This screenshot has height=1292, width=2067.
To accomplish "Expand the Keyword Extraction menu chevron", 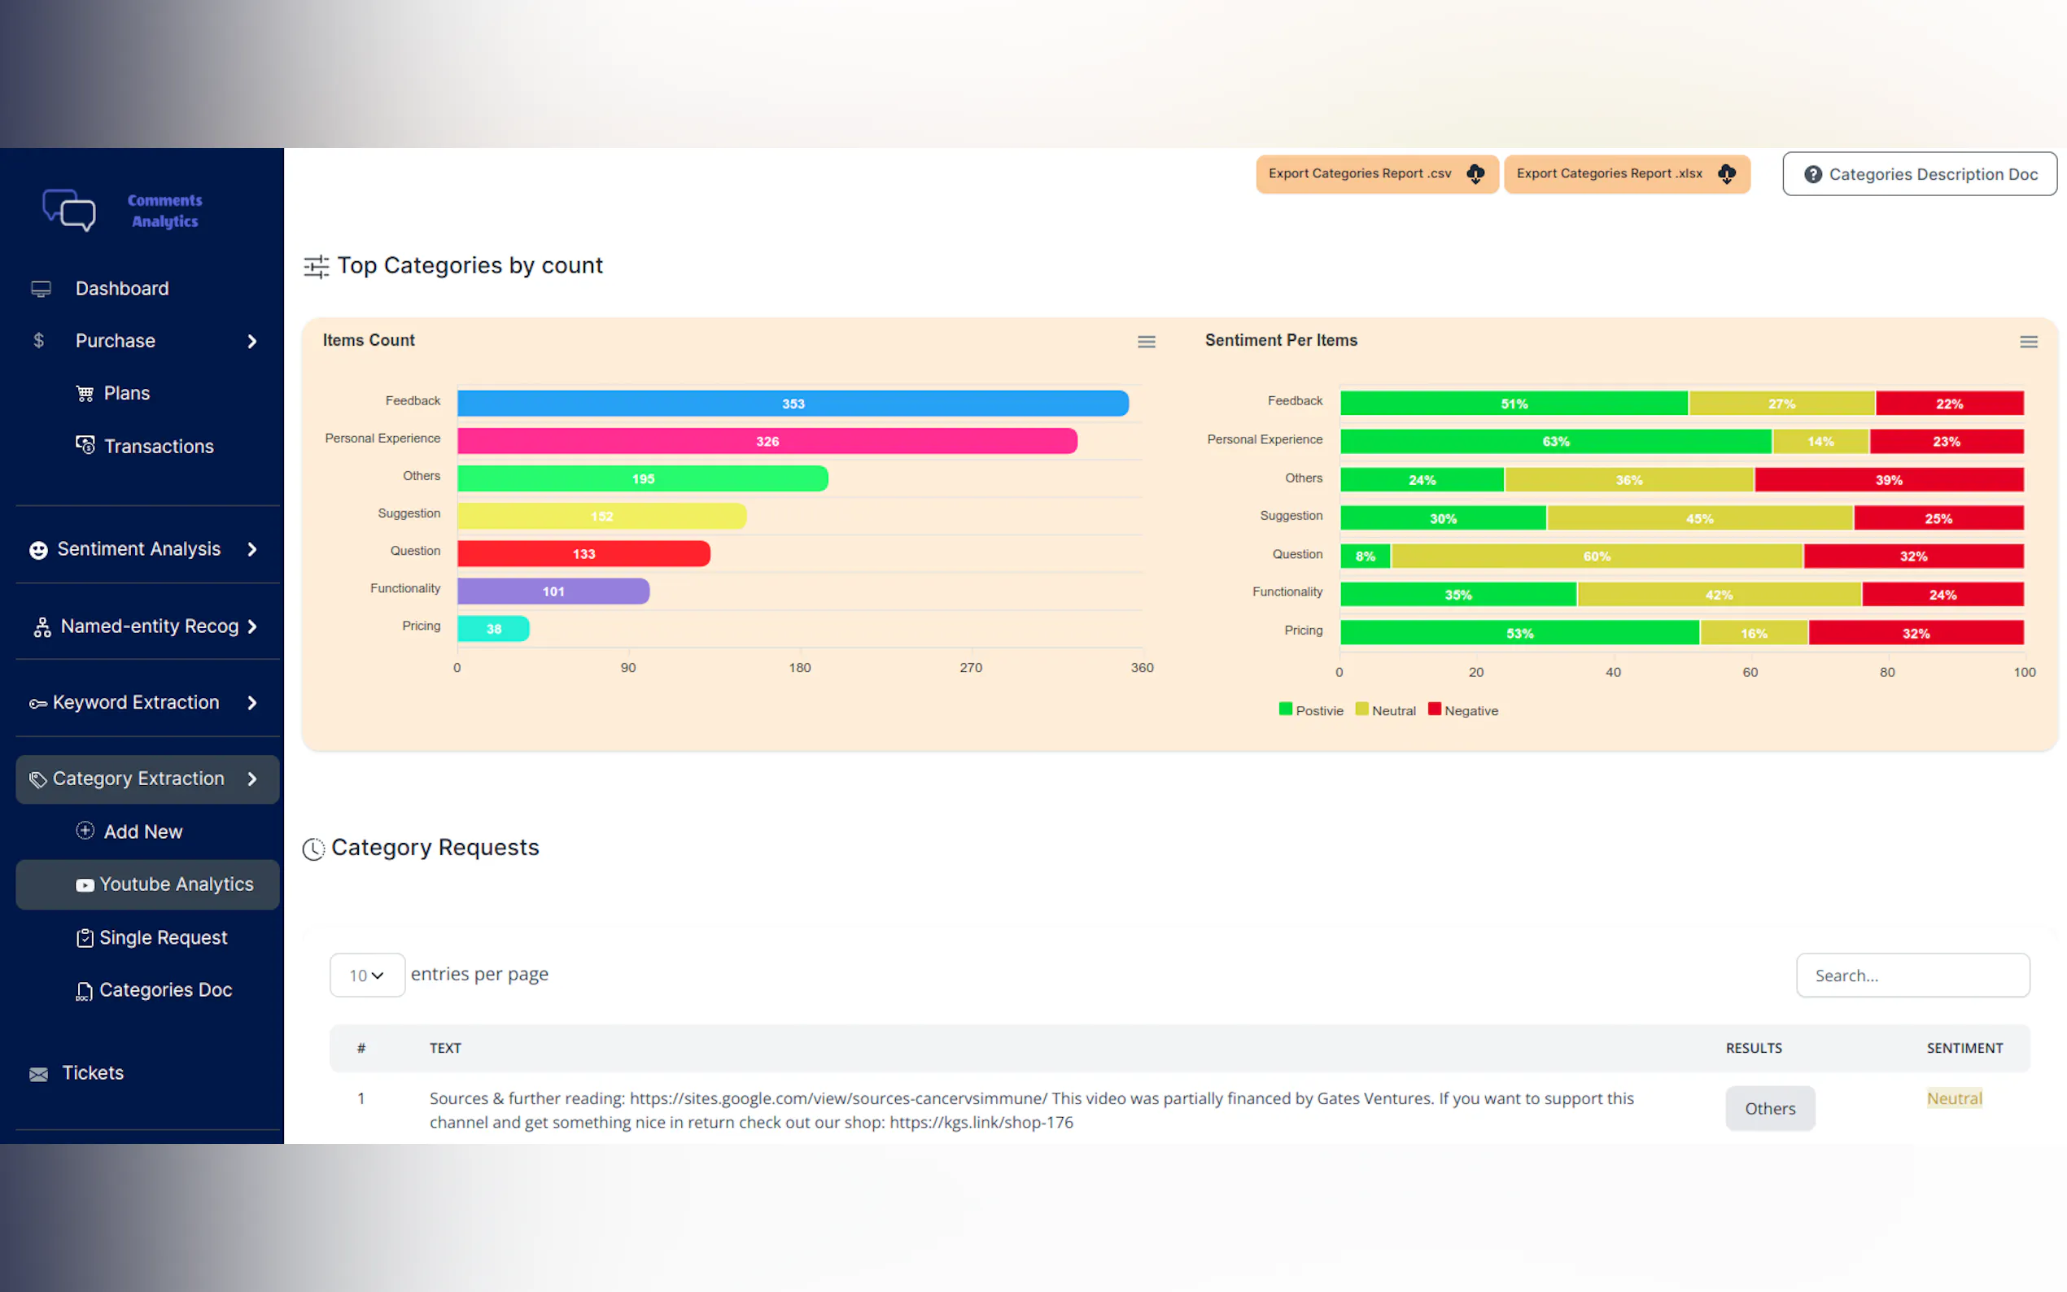I will point(252,702).
